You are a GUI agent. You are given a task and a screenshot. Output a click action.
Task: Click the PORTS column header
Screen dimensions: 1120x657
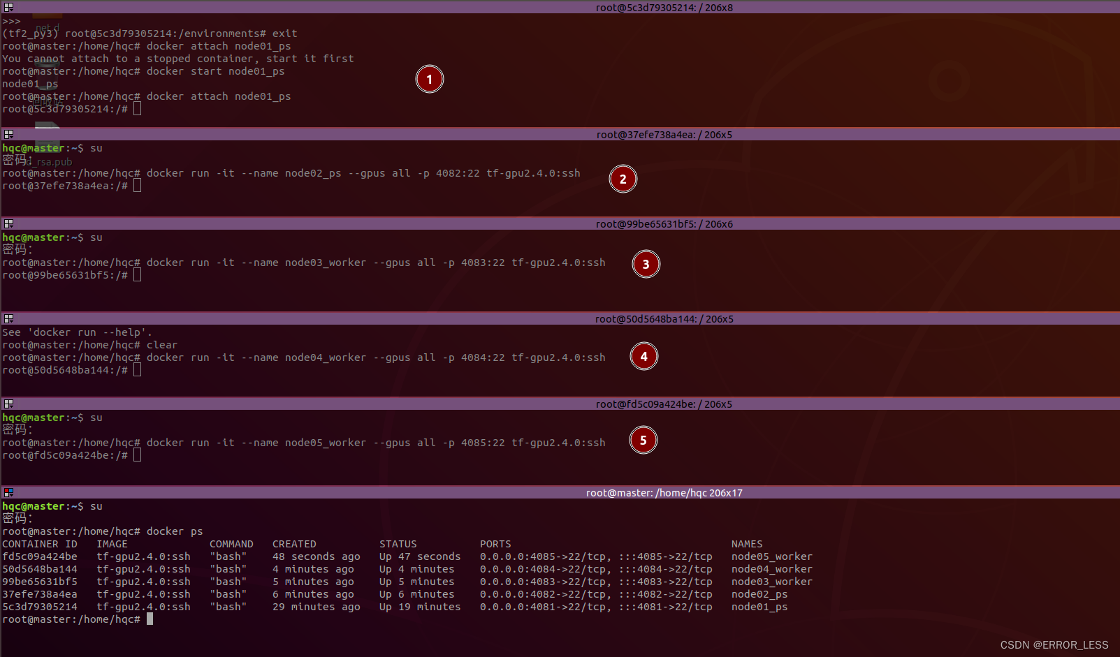tap(495, 544)
